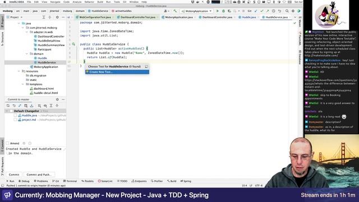Click the Commit and Push button
The image size is (359, 202).
(39, 175)
